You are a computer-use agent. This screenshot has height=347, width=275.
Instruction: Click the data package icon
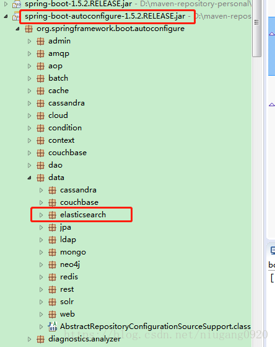[40, 178]
